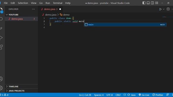The image size is (173, 97).
Task: Open the Manage gear icon
Action: click(1, 88)
